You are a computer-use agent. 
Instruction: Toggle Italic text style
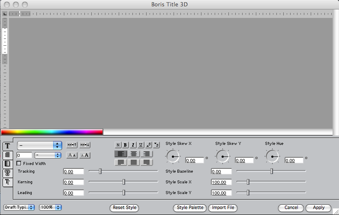tap(133, 145)
